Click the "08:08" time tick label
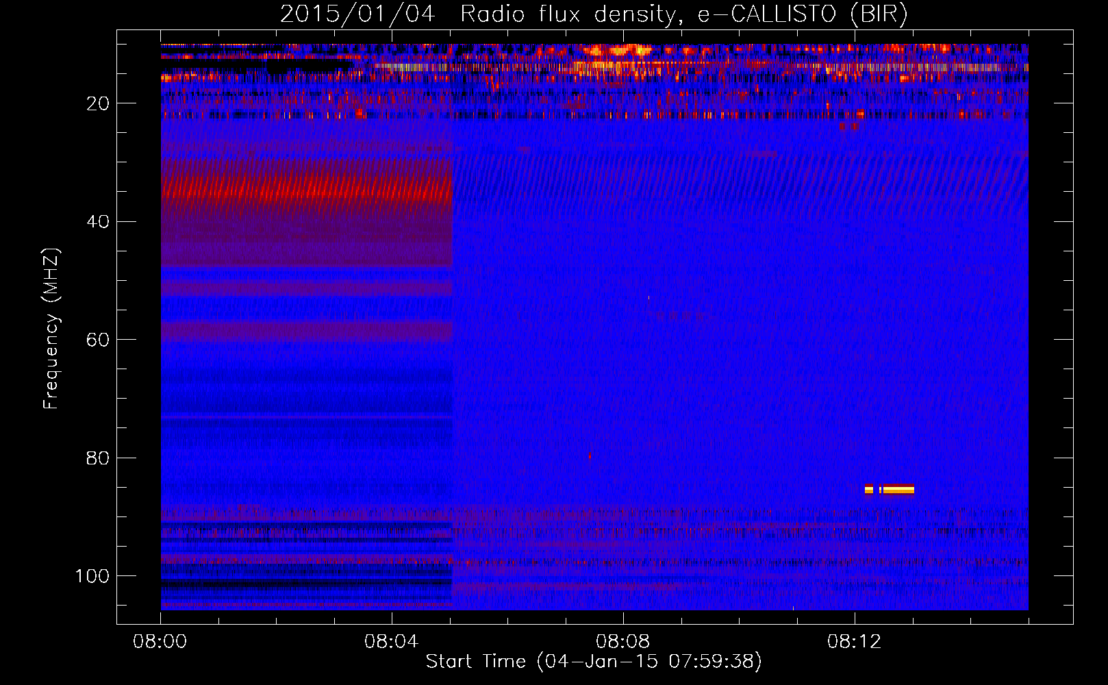Image resolution: width=1108 pixels, height=685 pixels. [x=622, y=642]
